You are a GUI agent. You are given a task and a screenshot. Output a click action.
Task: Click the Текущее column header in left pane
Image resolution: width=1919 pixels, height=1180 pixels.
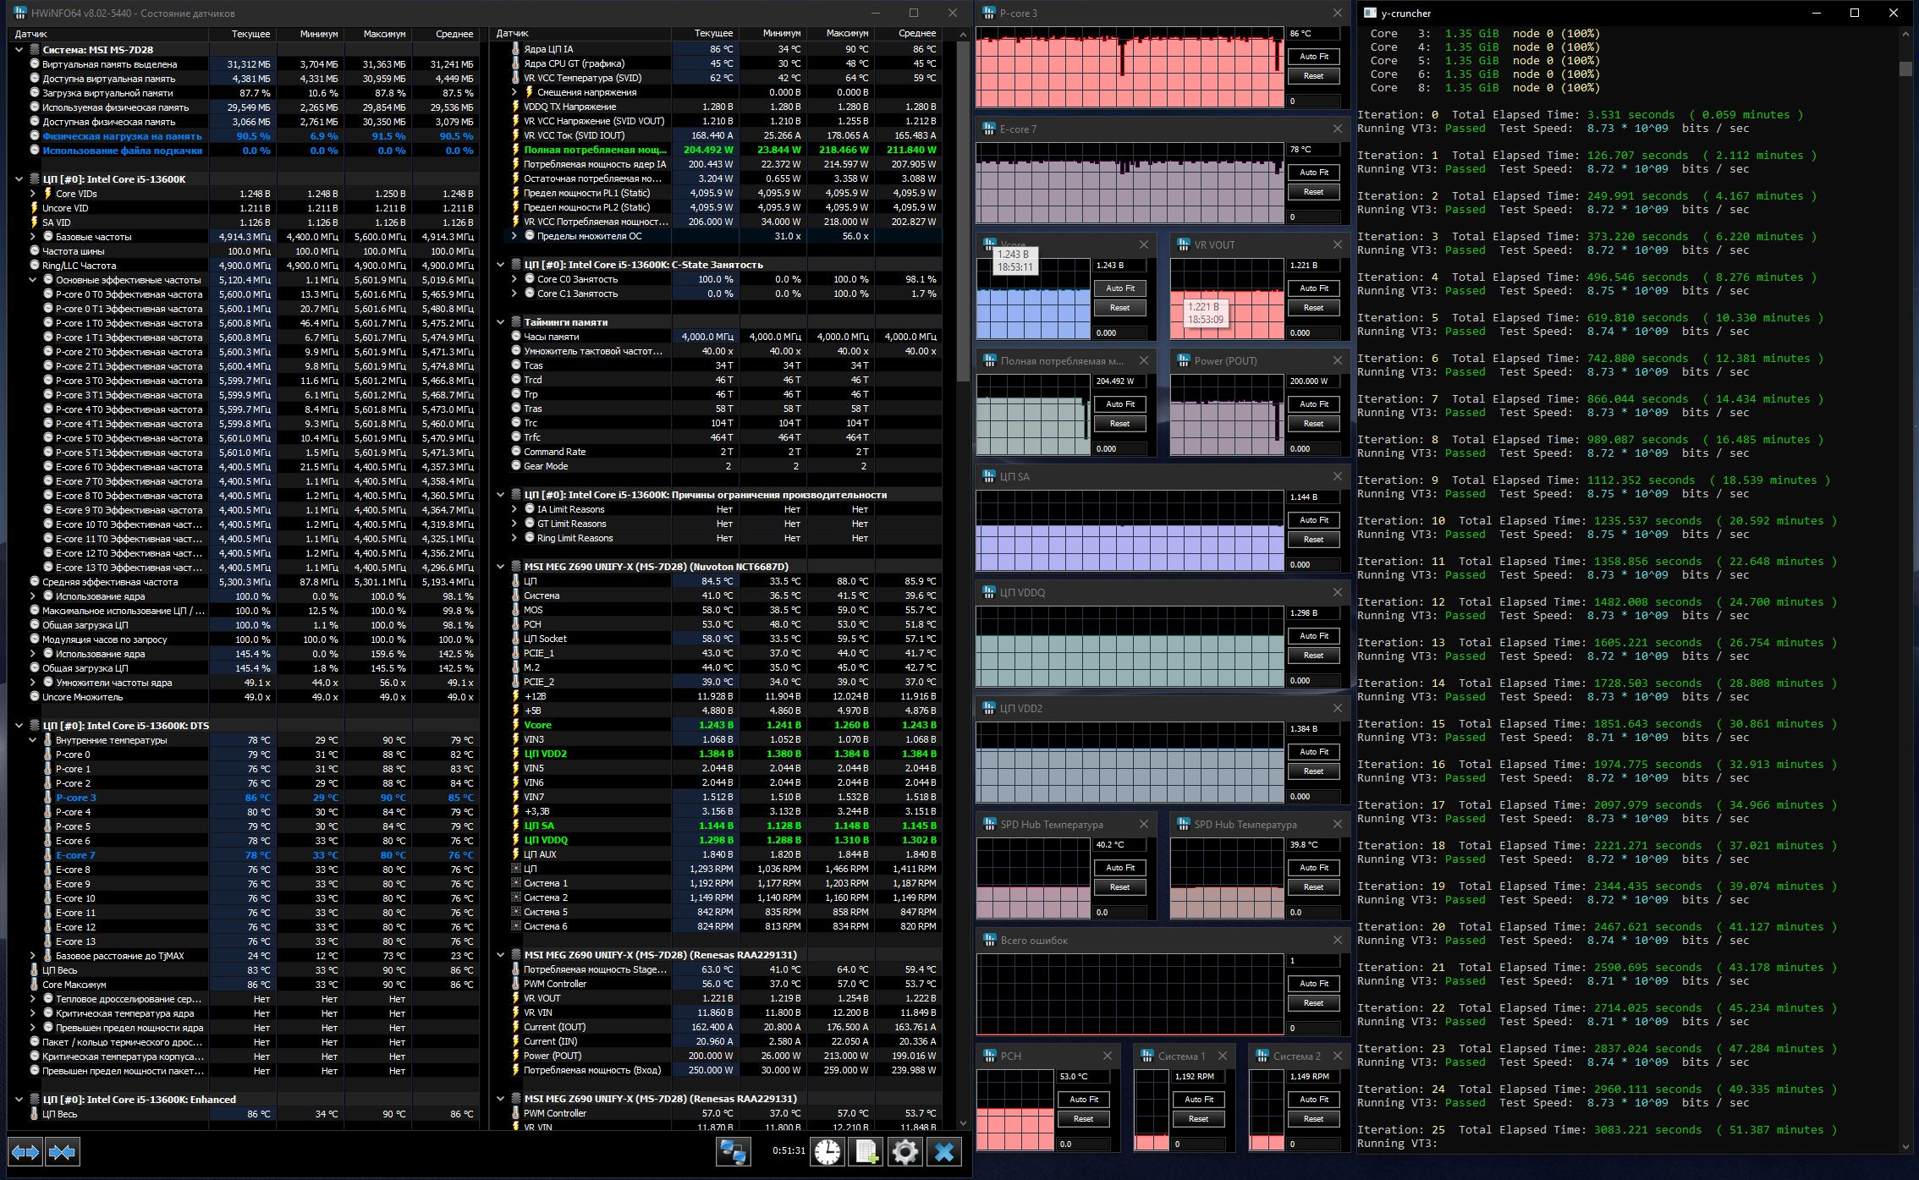(250, 34)
